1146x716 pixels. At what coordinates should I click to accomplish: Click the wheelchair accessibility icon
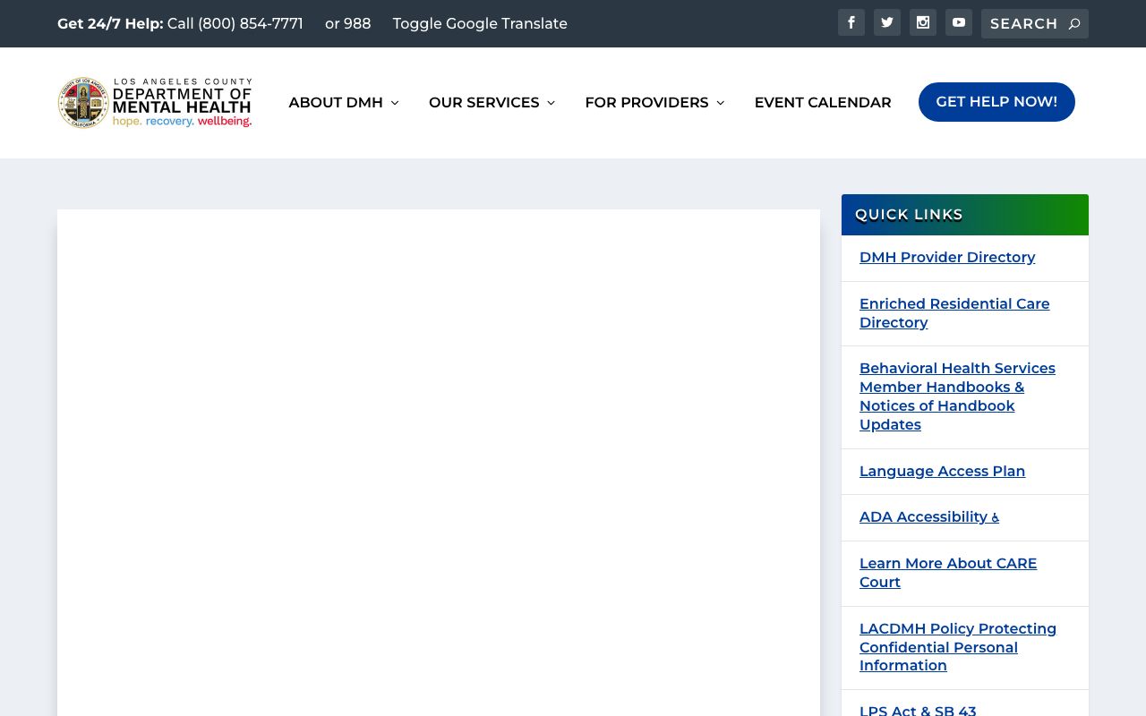(995, 517)
